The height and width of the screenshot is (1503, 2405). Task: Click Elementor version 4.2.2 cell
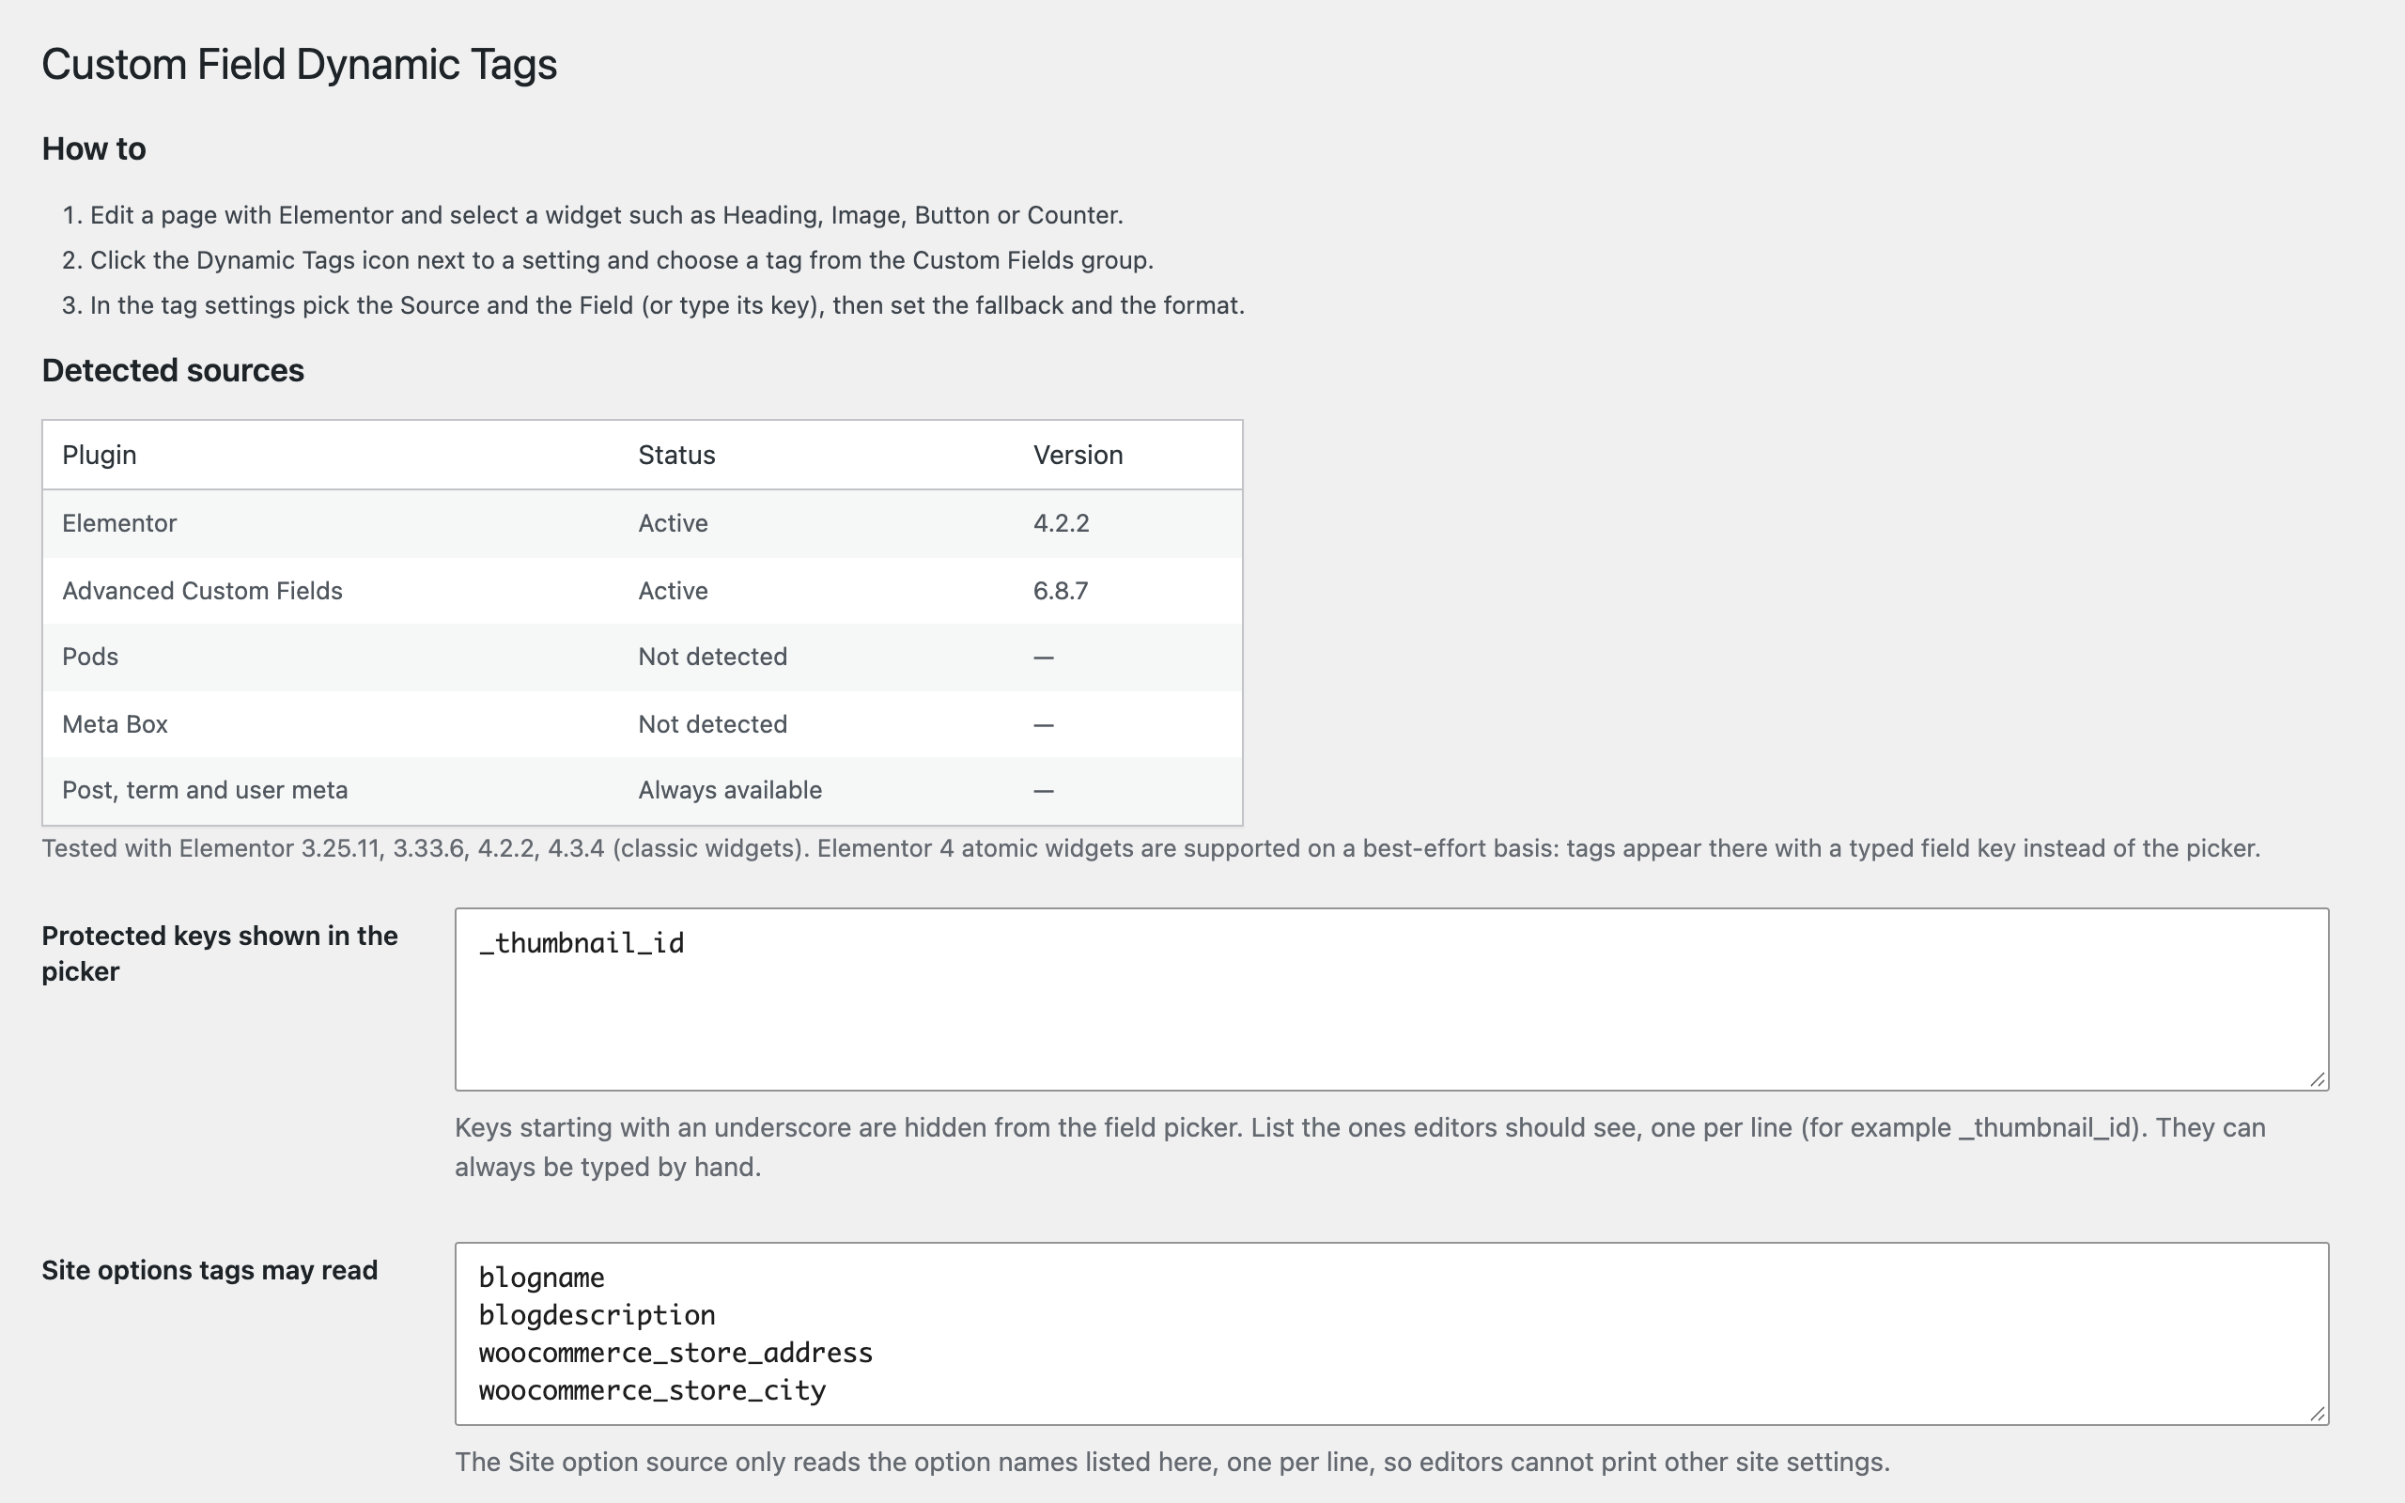click(x=1062, y=524)
